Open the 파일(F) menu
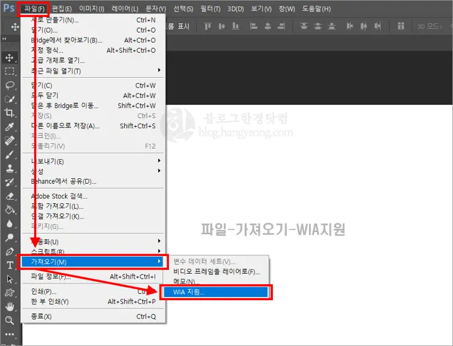This screenshot has width=453, height=346. [34, 9]
